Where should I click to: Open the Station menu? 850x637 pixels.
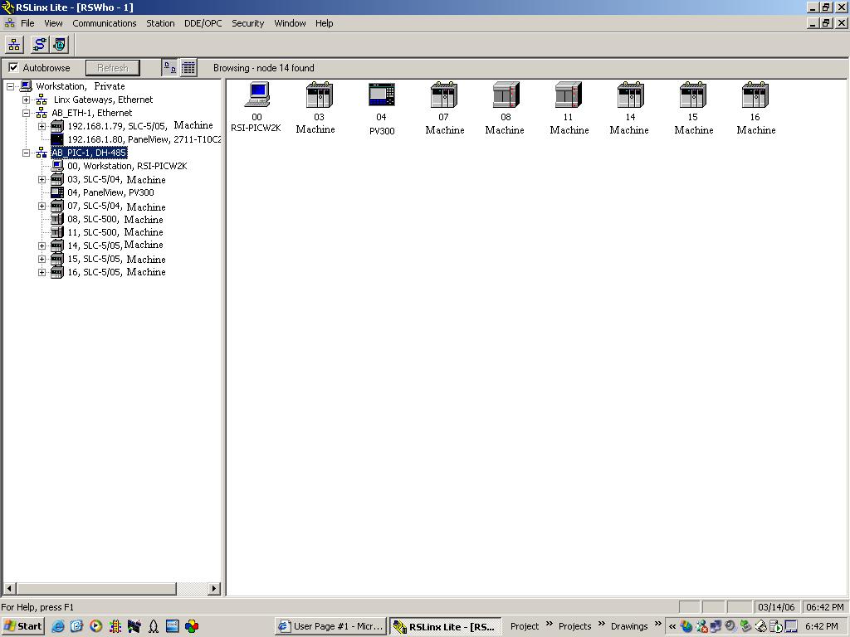pos(160,23)
